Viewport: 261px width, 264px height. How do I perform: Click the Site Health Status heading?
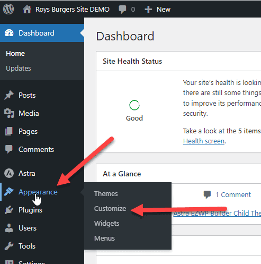click(x=132, y=61)
